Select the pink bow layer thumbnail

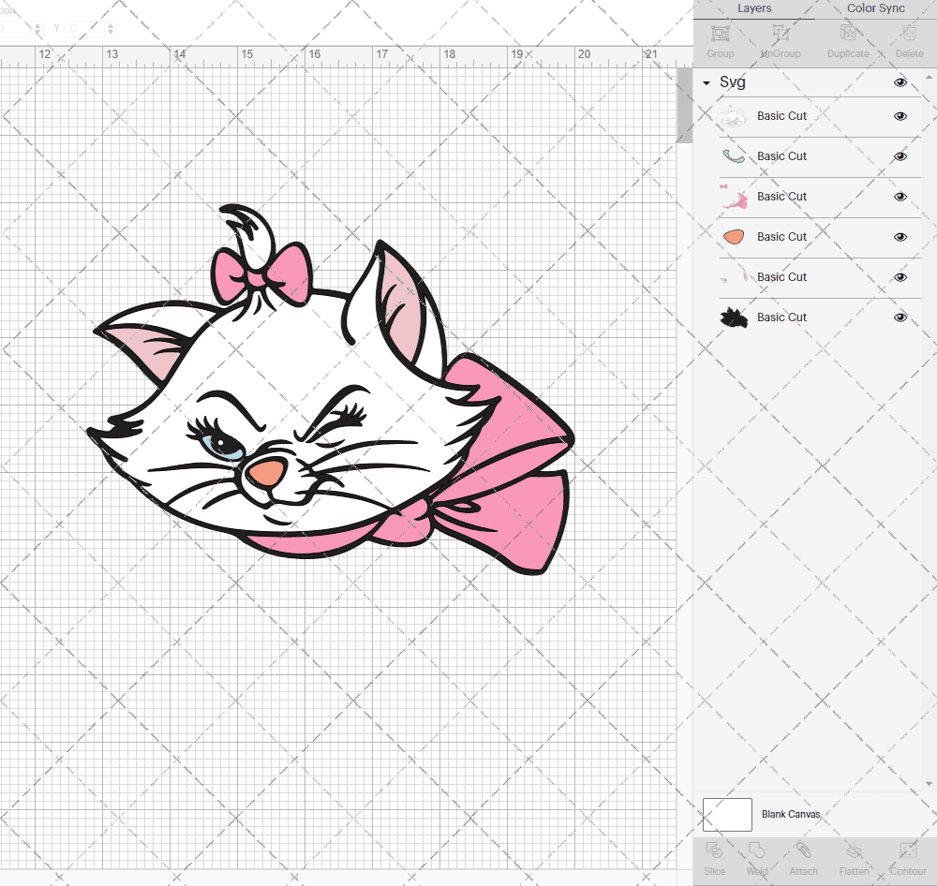734,197
